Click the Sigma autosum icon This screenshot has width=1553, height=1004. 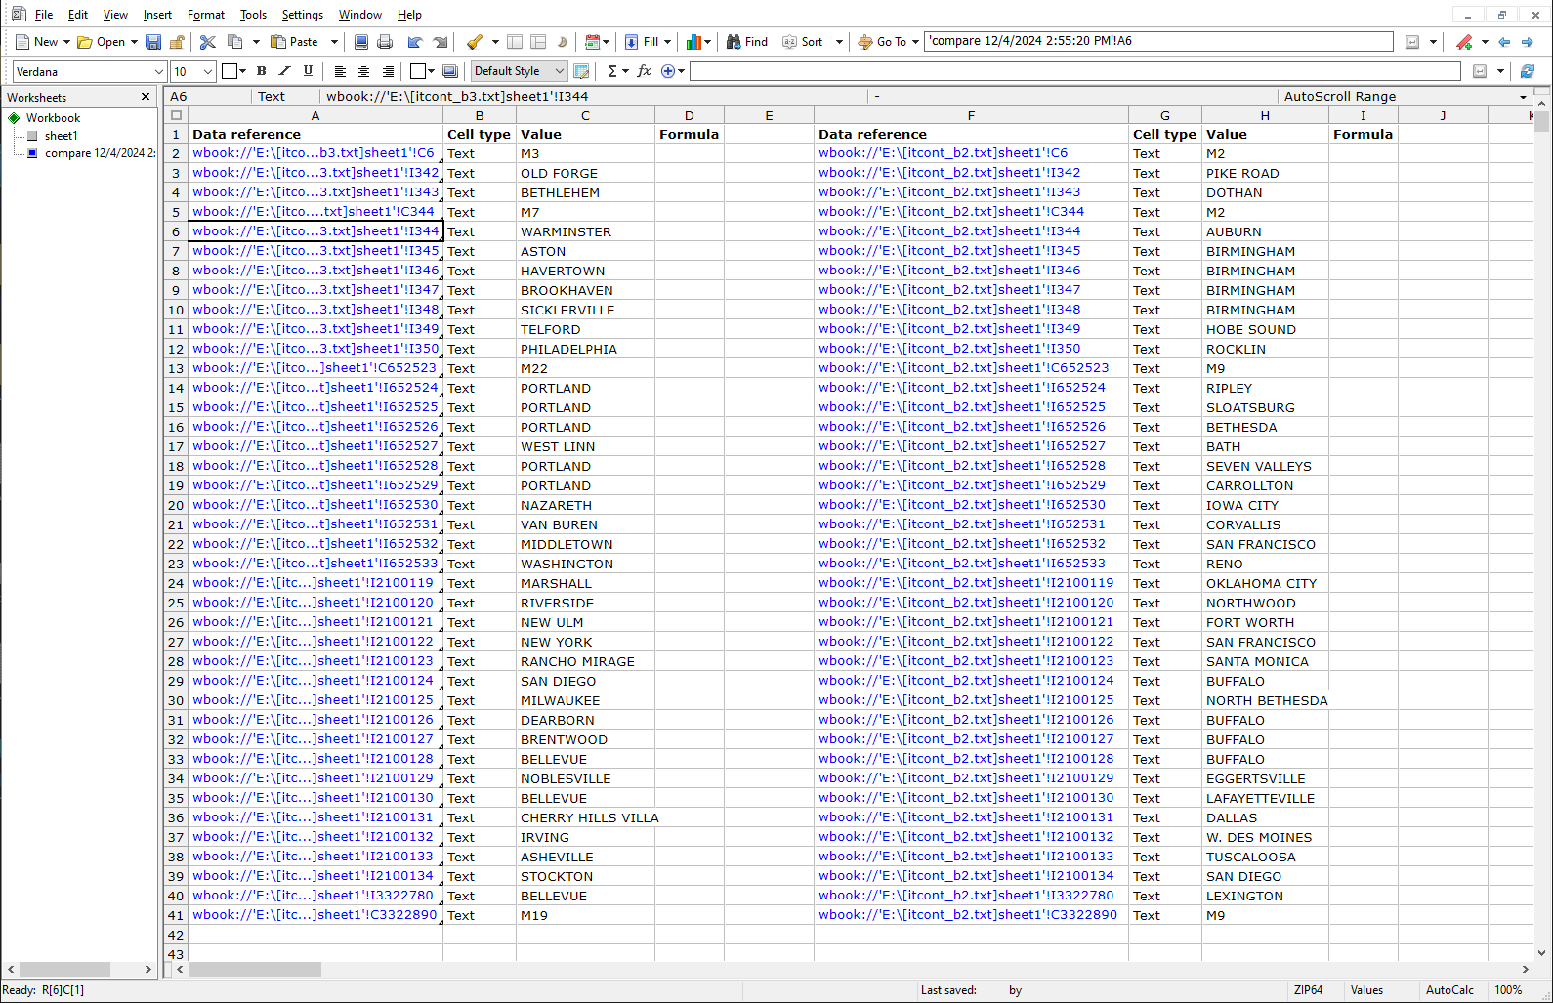[x=611, y=71]
